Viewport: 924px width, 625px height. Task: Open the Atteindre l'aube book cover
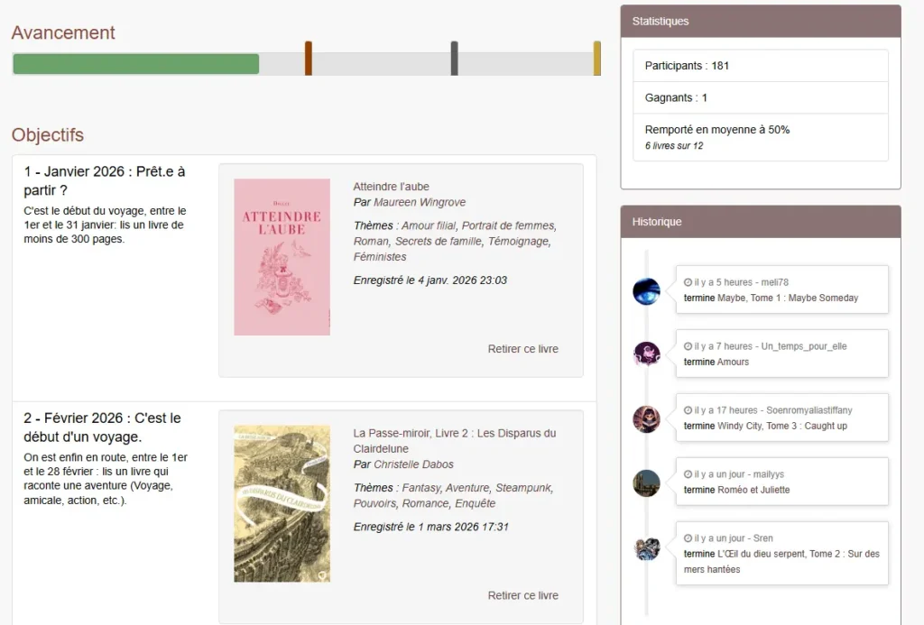(x=282, y=257)
